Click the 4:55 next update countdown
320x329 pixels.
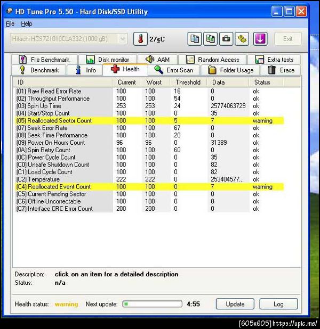tap(193, 304)
